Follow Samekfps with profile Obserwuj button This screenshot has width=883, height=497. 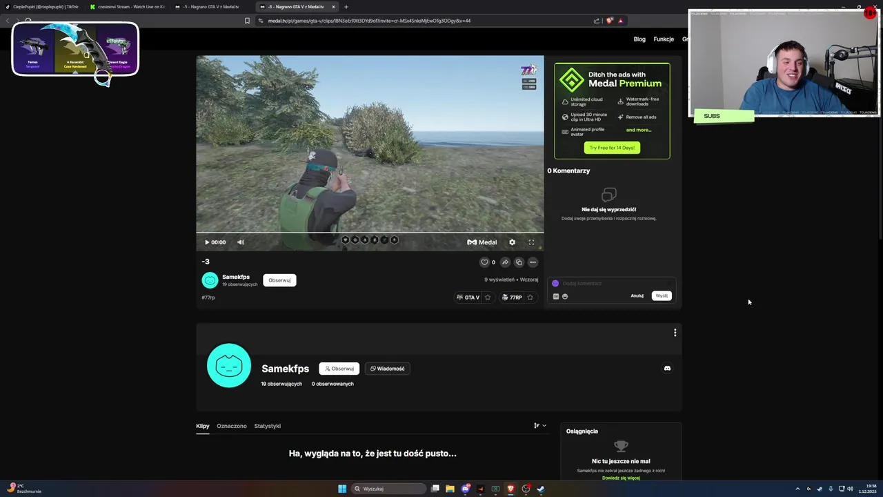[x=339, y=369]
